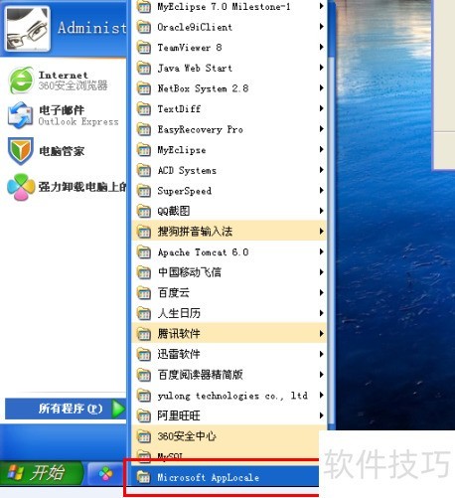Click folder icon next to MyEclipse
Screen dimensions: 455x498
[144, 150]
